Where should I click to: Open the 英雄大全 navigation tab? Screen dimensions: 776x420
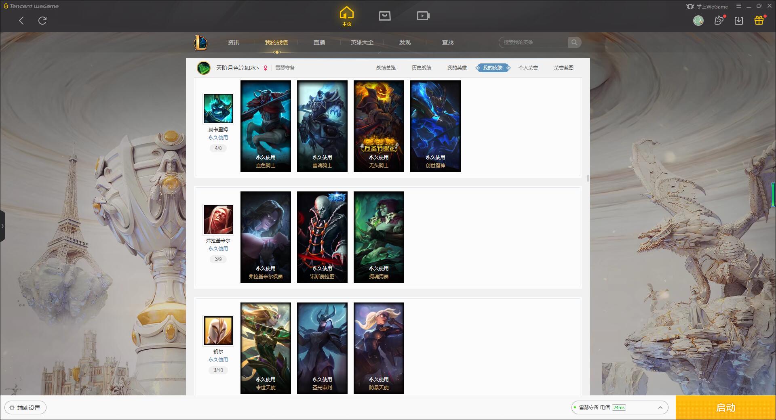(362, 42)
